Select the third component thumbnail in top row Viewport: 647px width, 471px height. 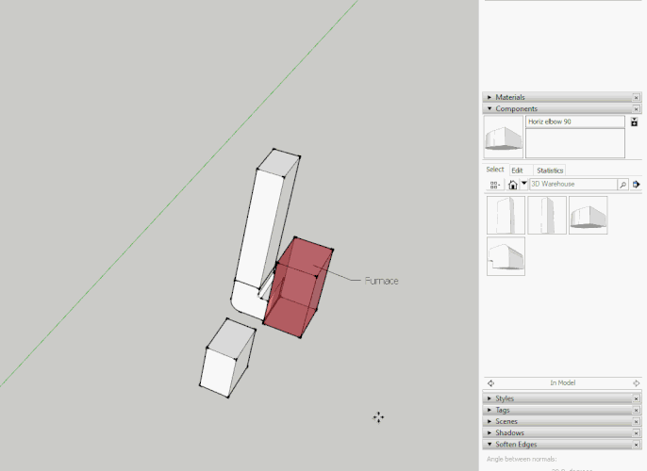click(x=588, y=215)
